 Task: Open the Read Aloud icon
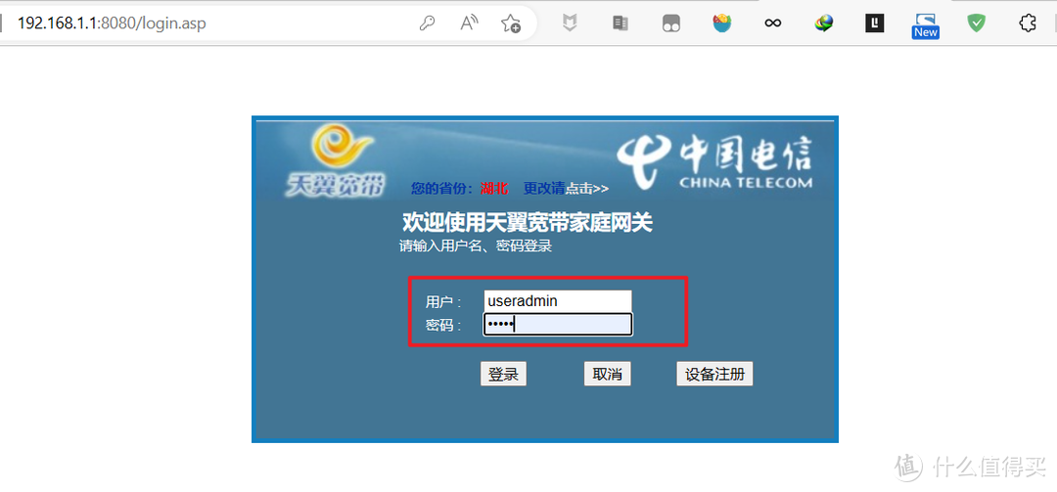pos(469,23)
